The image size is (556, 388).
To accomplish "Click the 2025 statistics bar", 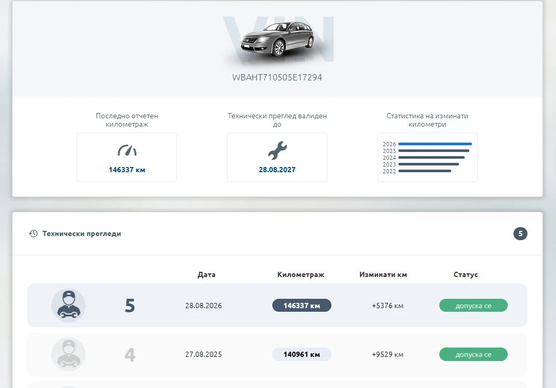I will 434,151.
